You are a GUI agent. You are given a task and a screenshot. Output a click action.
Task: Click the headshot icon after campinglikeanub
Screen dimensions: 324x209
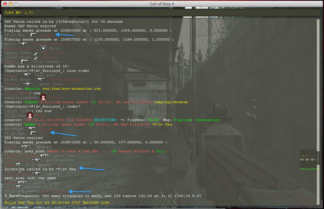43,97
